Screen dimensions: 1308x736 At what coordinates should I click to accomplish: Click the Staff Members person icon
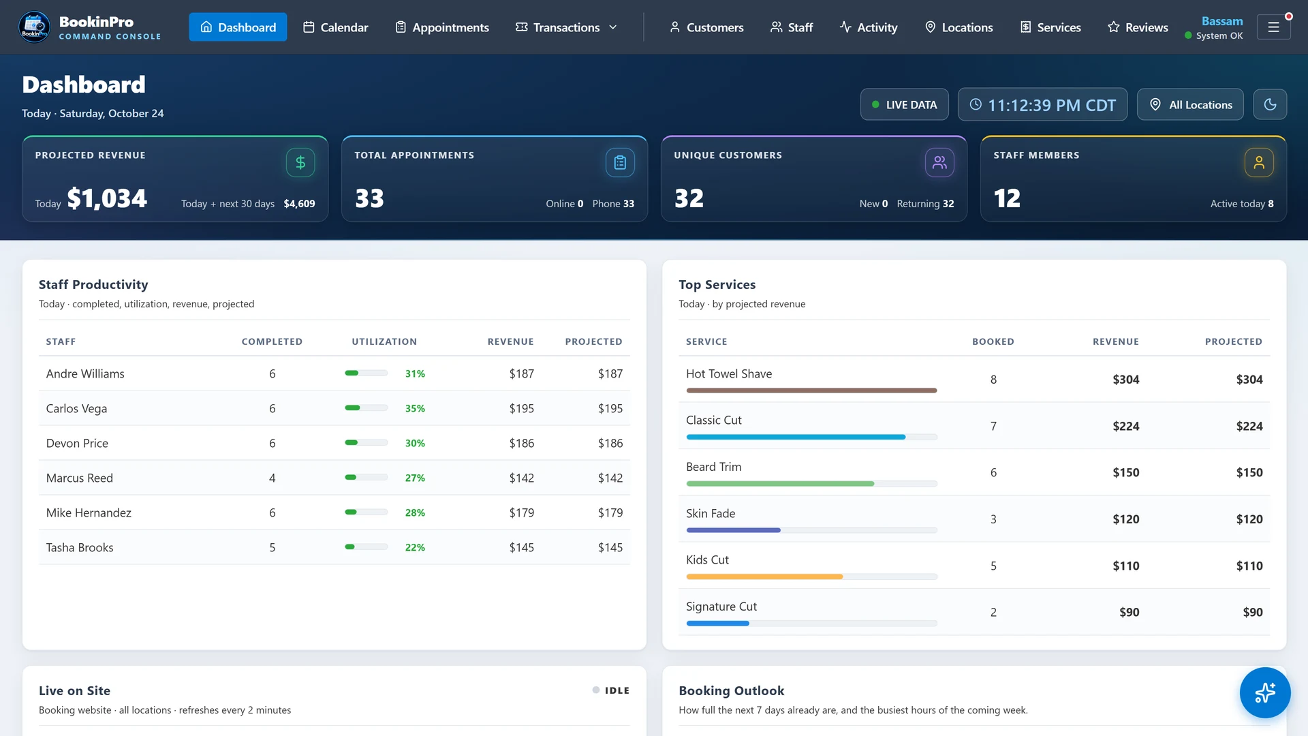click(x=1259, y=162)
